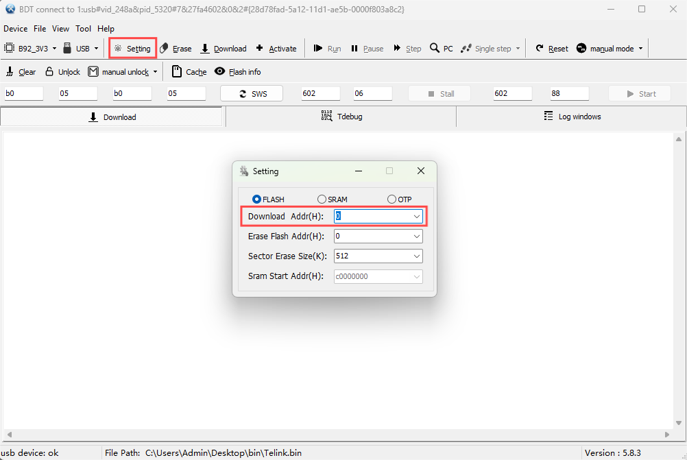This screenshot has width=687, height=460.
Task: Expand the Sector Erase Size(K) dropdown
Action: click(x=417, y=256)
